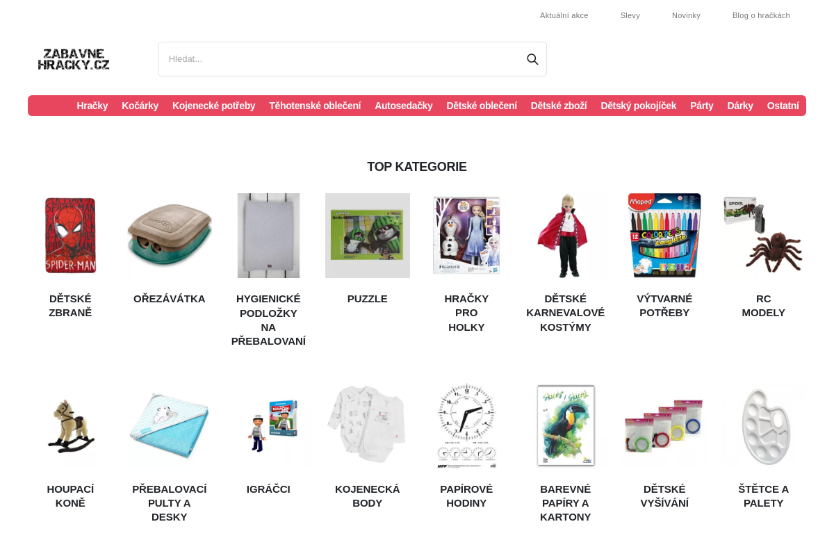This screenshot has width=834, height=556.
Task: Follow the Blog o hračkách link
Action: (761, 15)
